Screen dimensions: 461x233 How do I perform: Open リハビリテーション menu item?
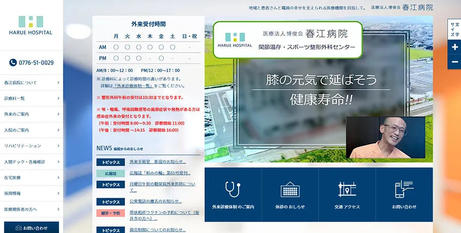(31, 146)
